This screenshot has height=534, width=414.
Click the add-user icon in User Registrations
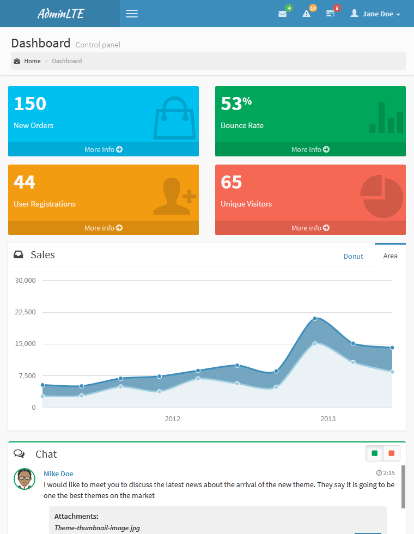tap(175, 197)
